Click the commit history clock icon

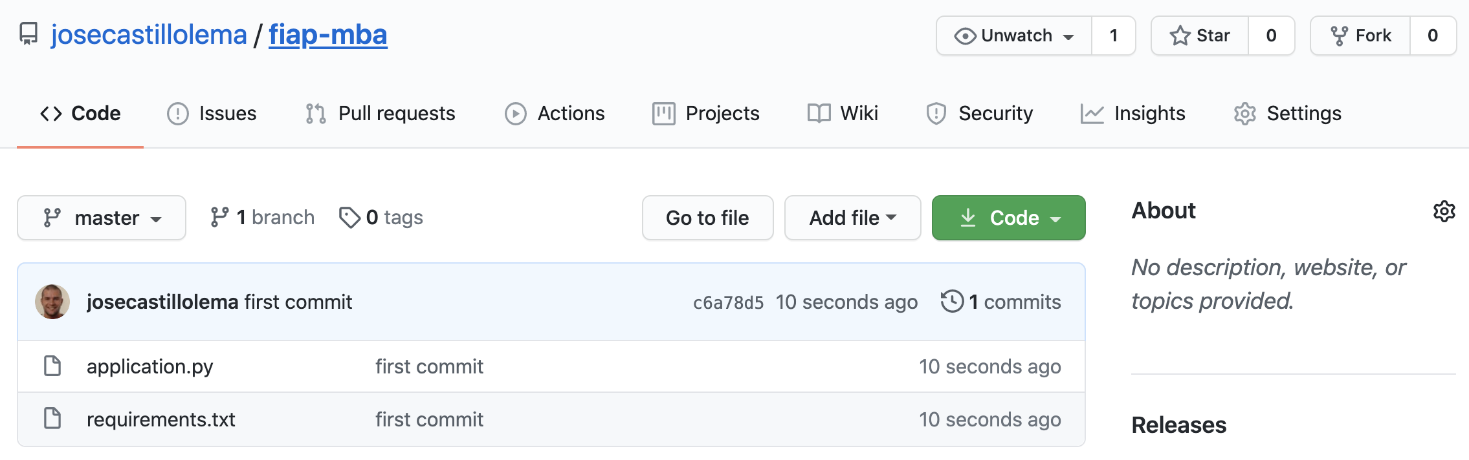(x=952, y=301)
